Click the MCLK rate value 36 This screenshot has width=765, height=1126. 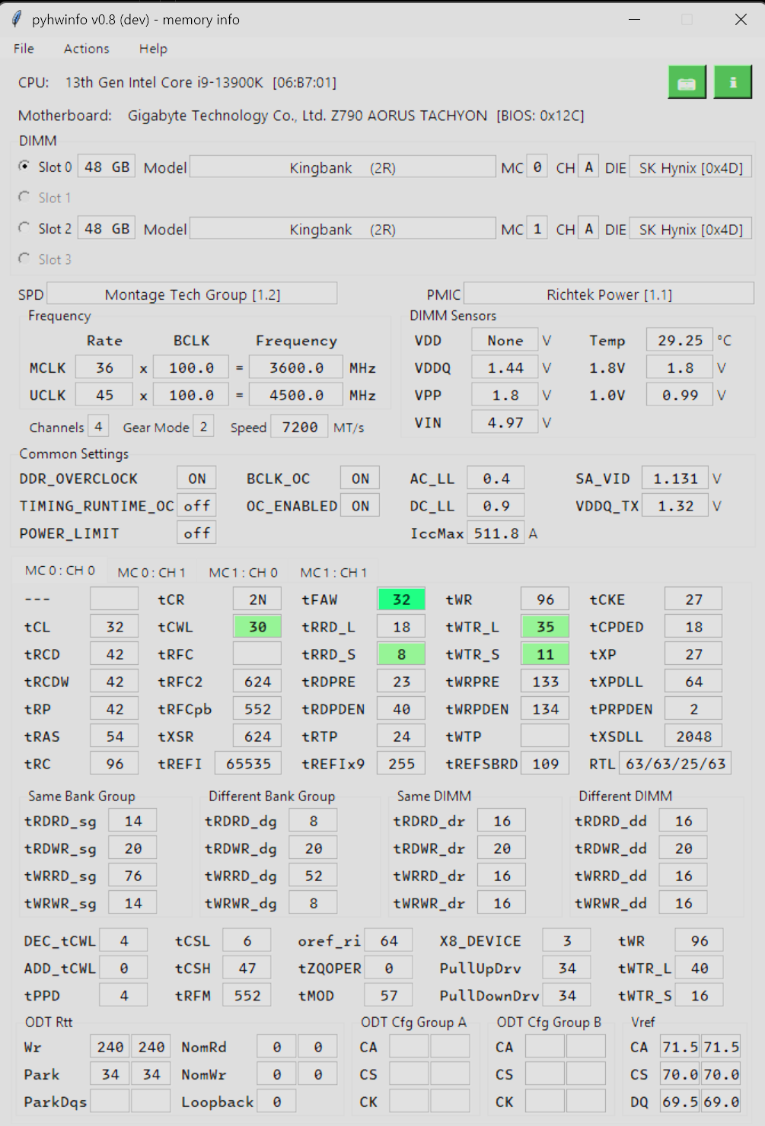coord(104,367)
